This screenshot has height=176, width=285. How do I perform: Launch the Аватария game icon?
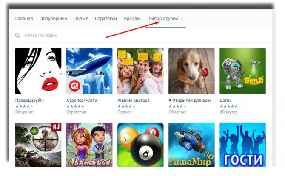click(89, 145)
